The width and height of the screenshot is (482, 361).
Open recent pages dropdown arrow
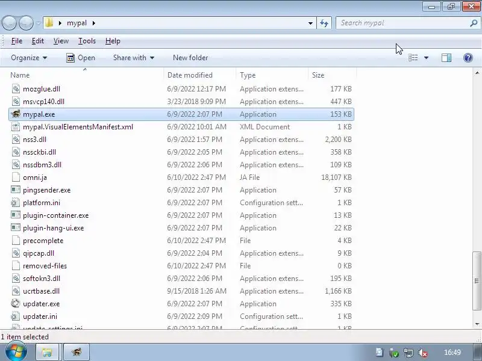(x=38, y=23)
